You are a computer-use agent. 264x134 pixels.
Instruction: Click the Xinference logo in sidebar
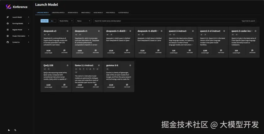[x=8, y=7]
